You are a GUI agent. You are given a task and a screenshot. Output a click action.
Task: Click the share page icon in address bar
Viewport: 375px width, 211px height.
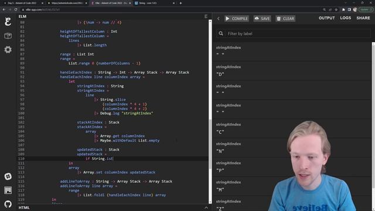coord(330,9)
